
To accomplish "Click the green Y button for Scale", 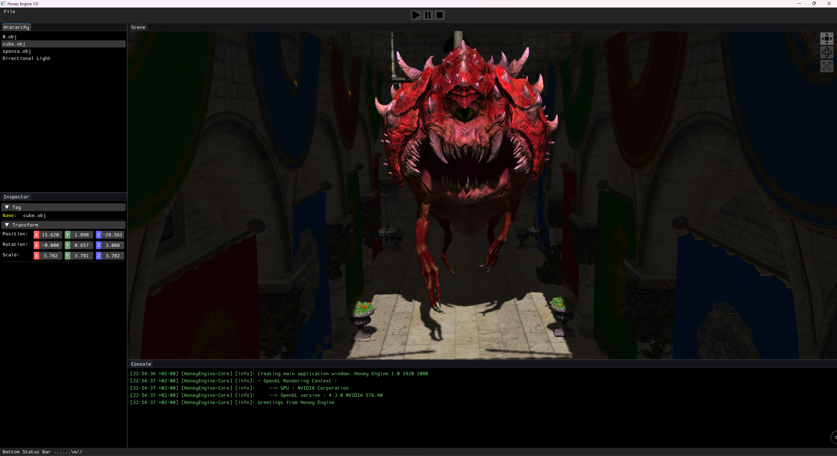I will click(x=67, y=256).
